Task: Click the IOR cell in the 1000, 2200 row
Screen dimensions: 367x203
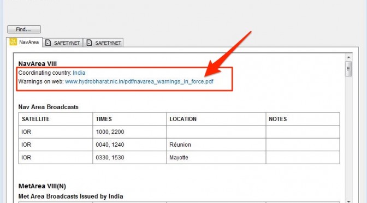Action: click(56, 132)
